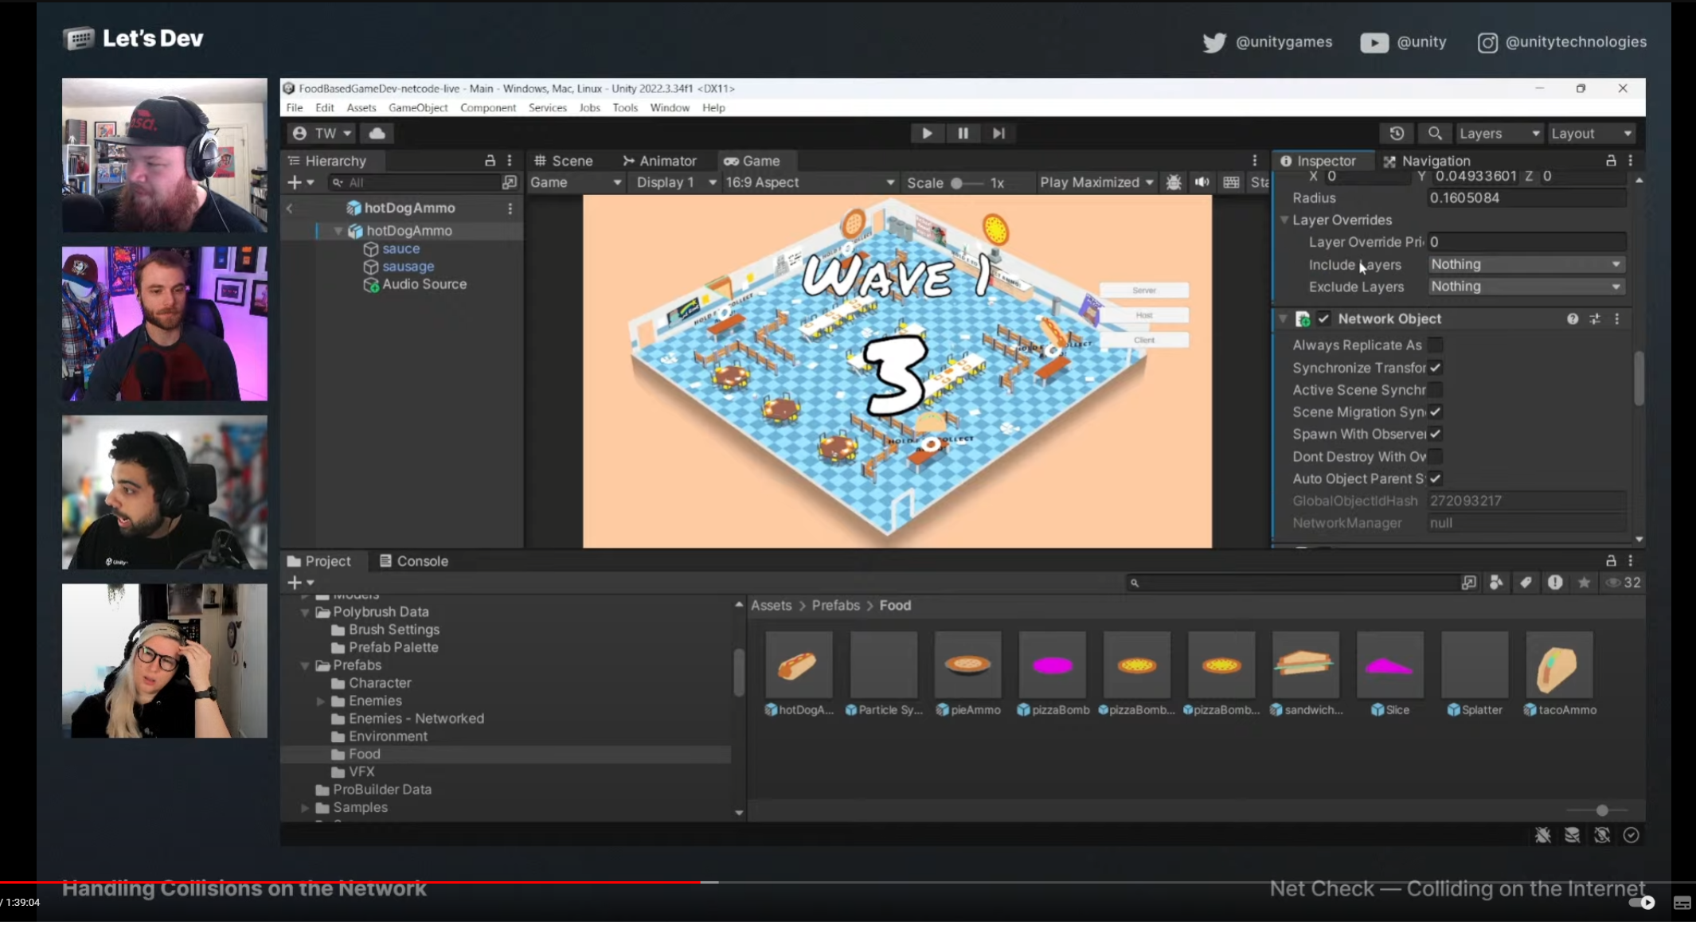Image resolution: width=1696 pixels, height=925 pixels.
Task: Open the 16:9 Aspect dropdown
Action: tap(809, 182)
